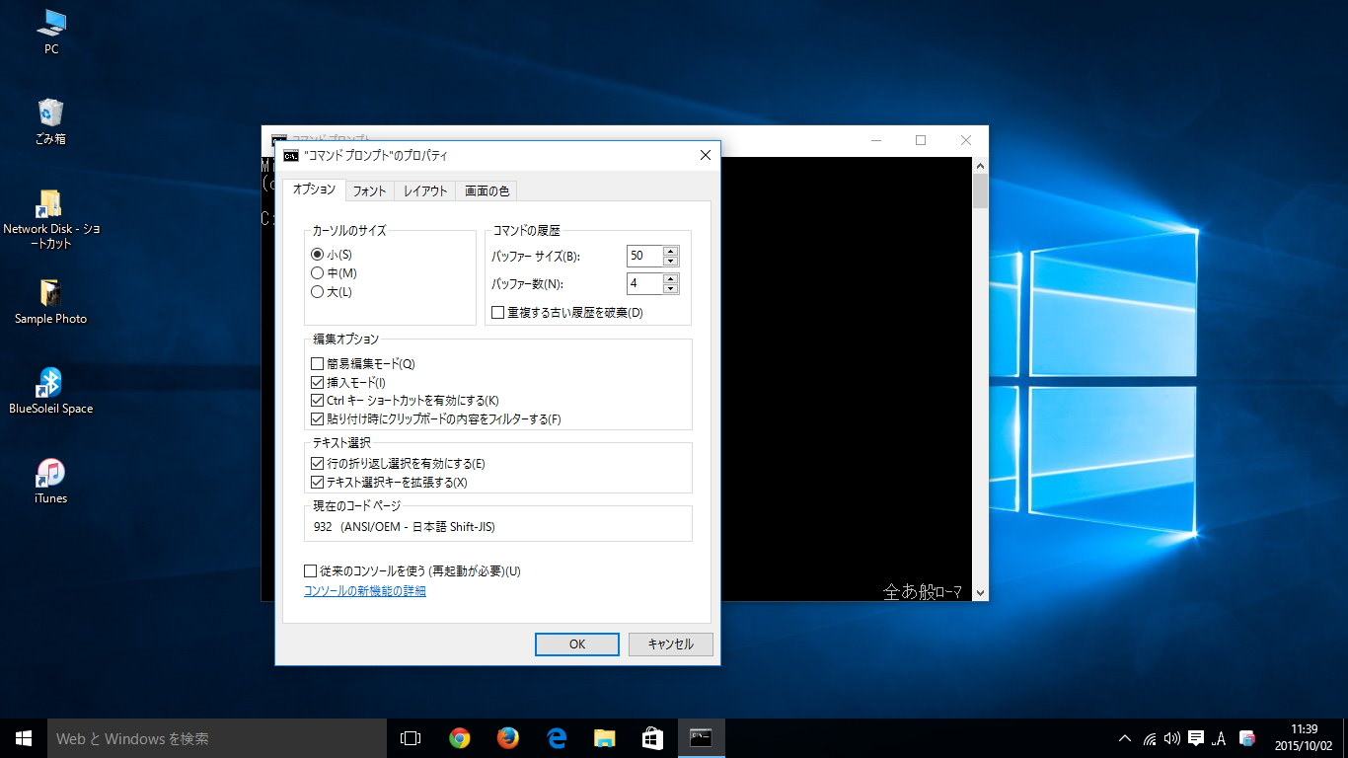Uncheck 挿入モード(I) checkbox
Image resolution: width=1348 pixels, height=758 pixels.
(318, 382)
